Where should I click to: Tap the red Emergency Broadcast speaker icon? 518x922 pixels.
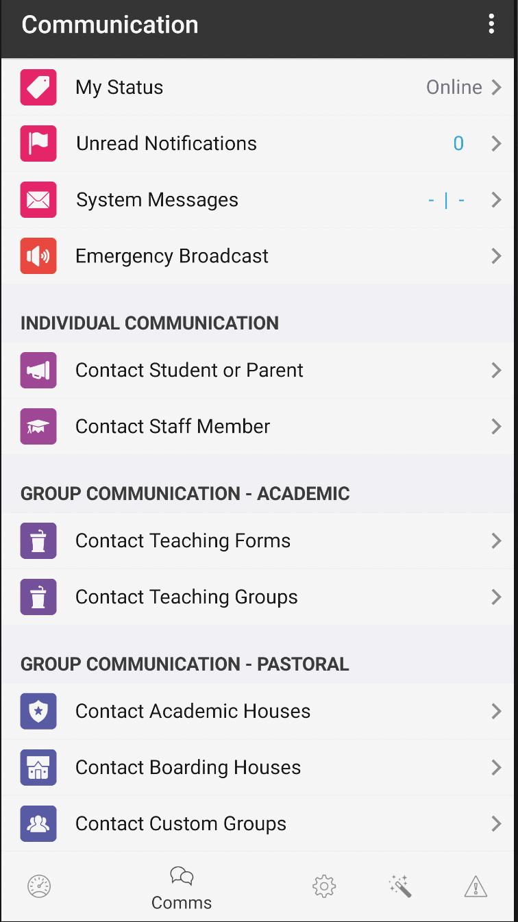[38, 256]
